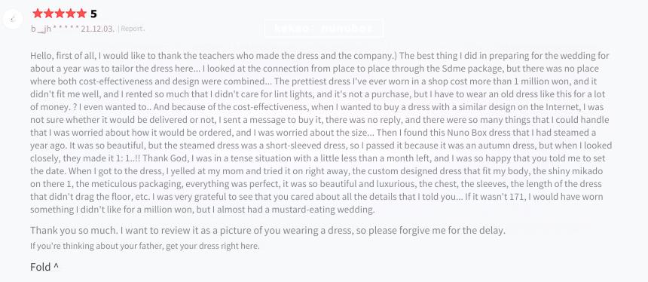Select the third red rating star

(60, 14)
